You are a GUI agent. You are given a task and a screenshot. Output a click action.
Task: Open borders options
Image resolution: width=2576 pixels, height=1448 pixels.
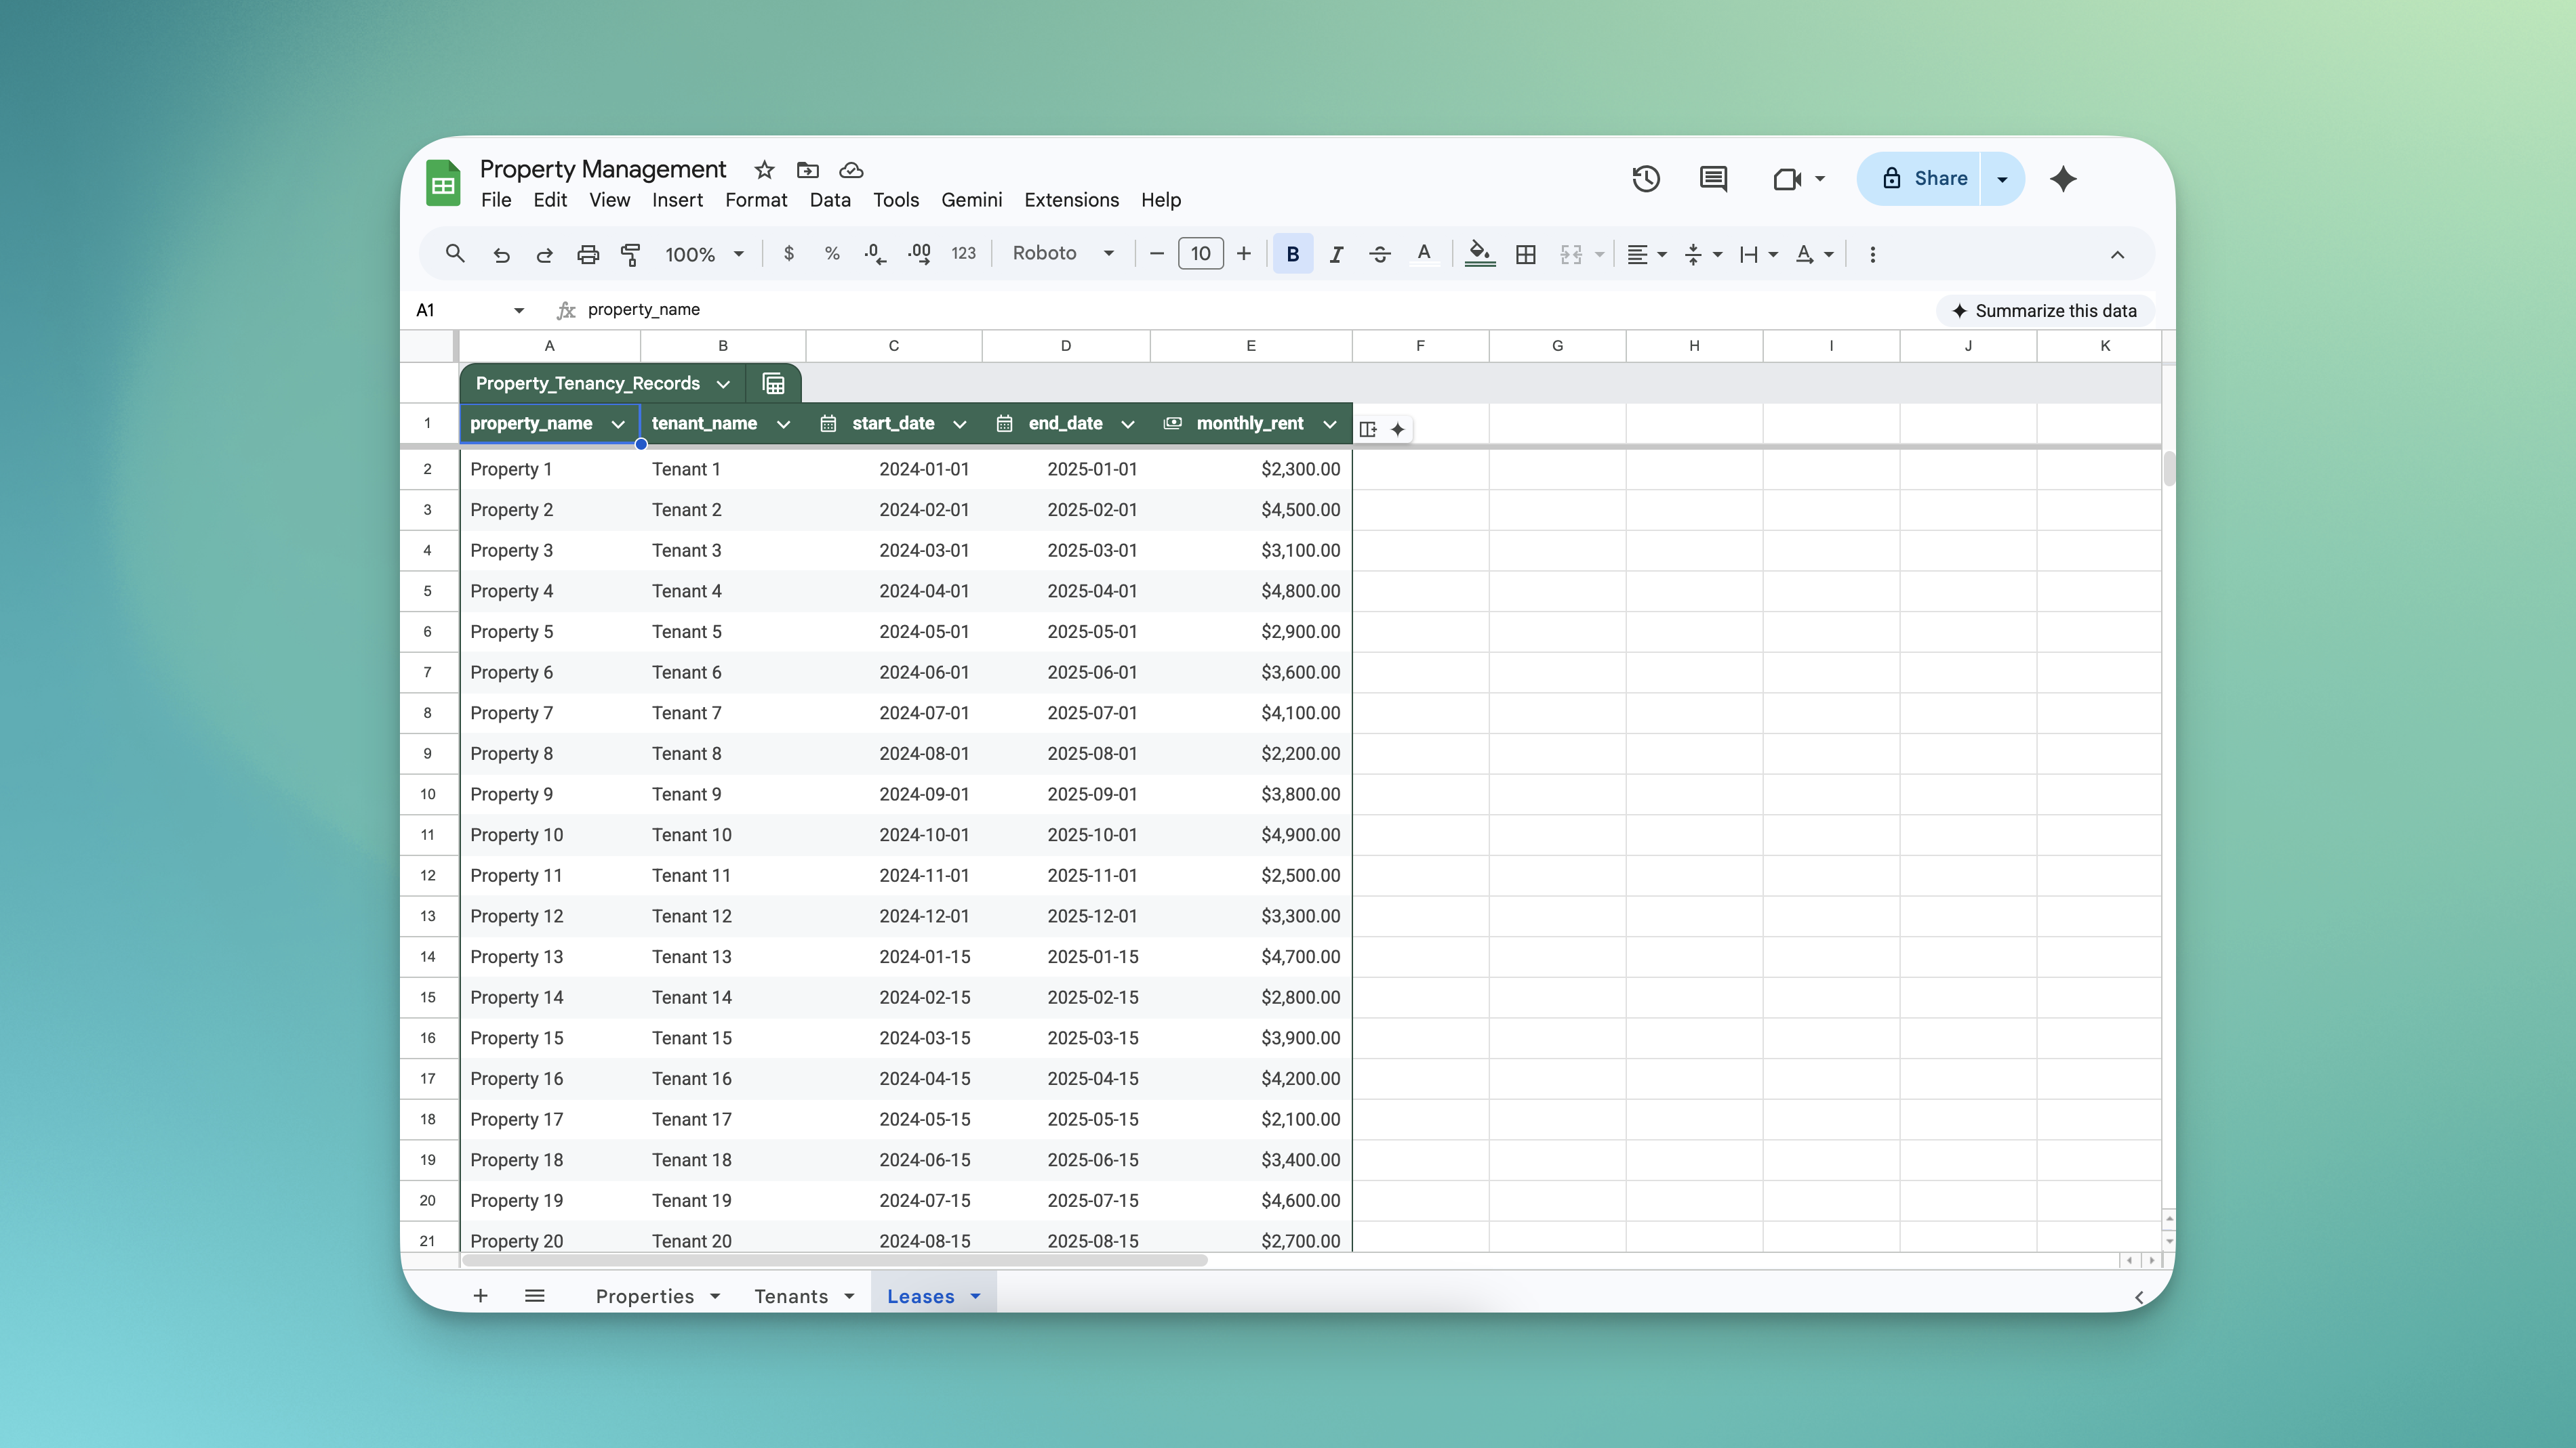coord(1525,254)
